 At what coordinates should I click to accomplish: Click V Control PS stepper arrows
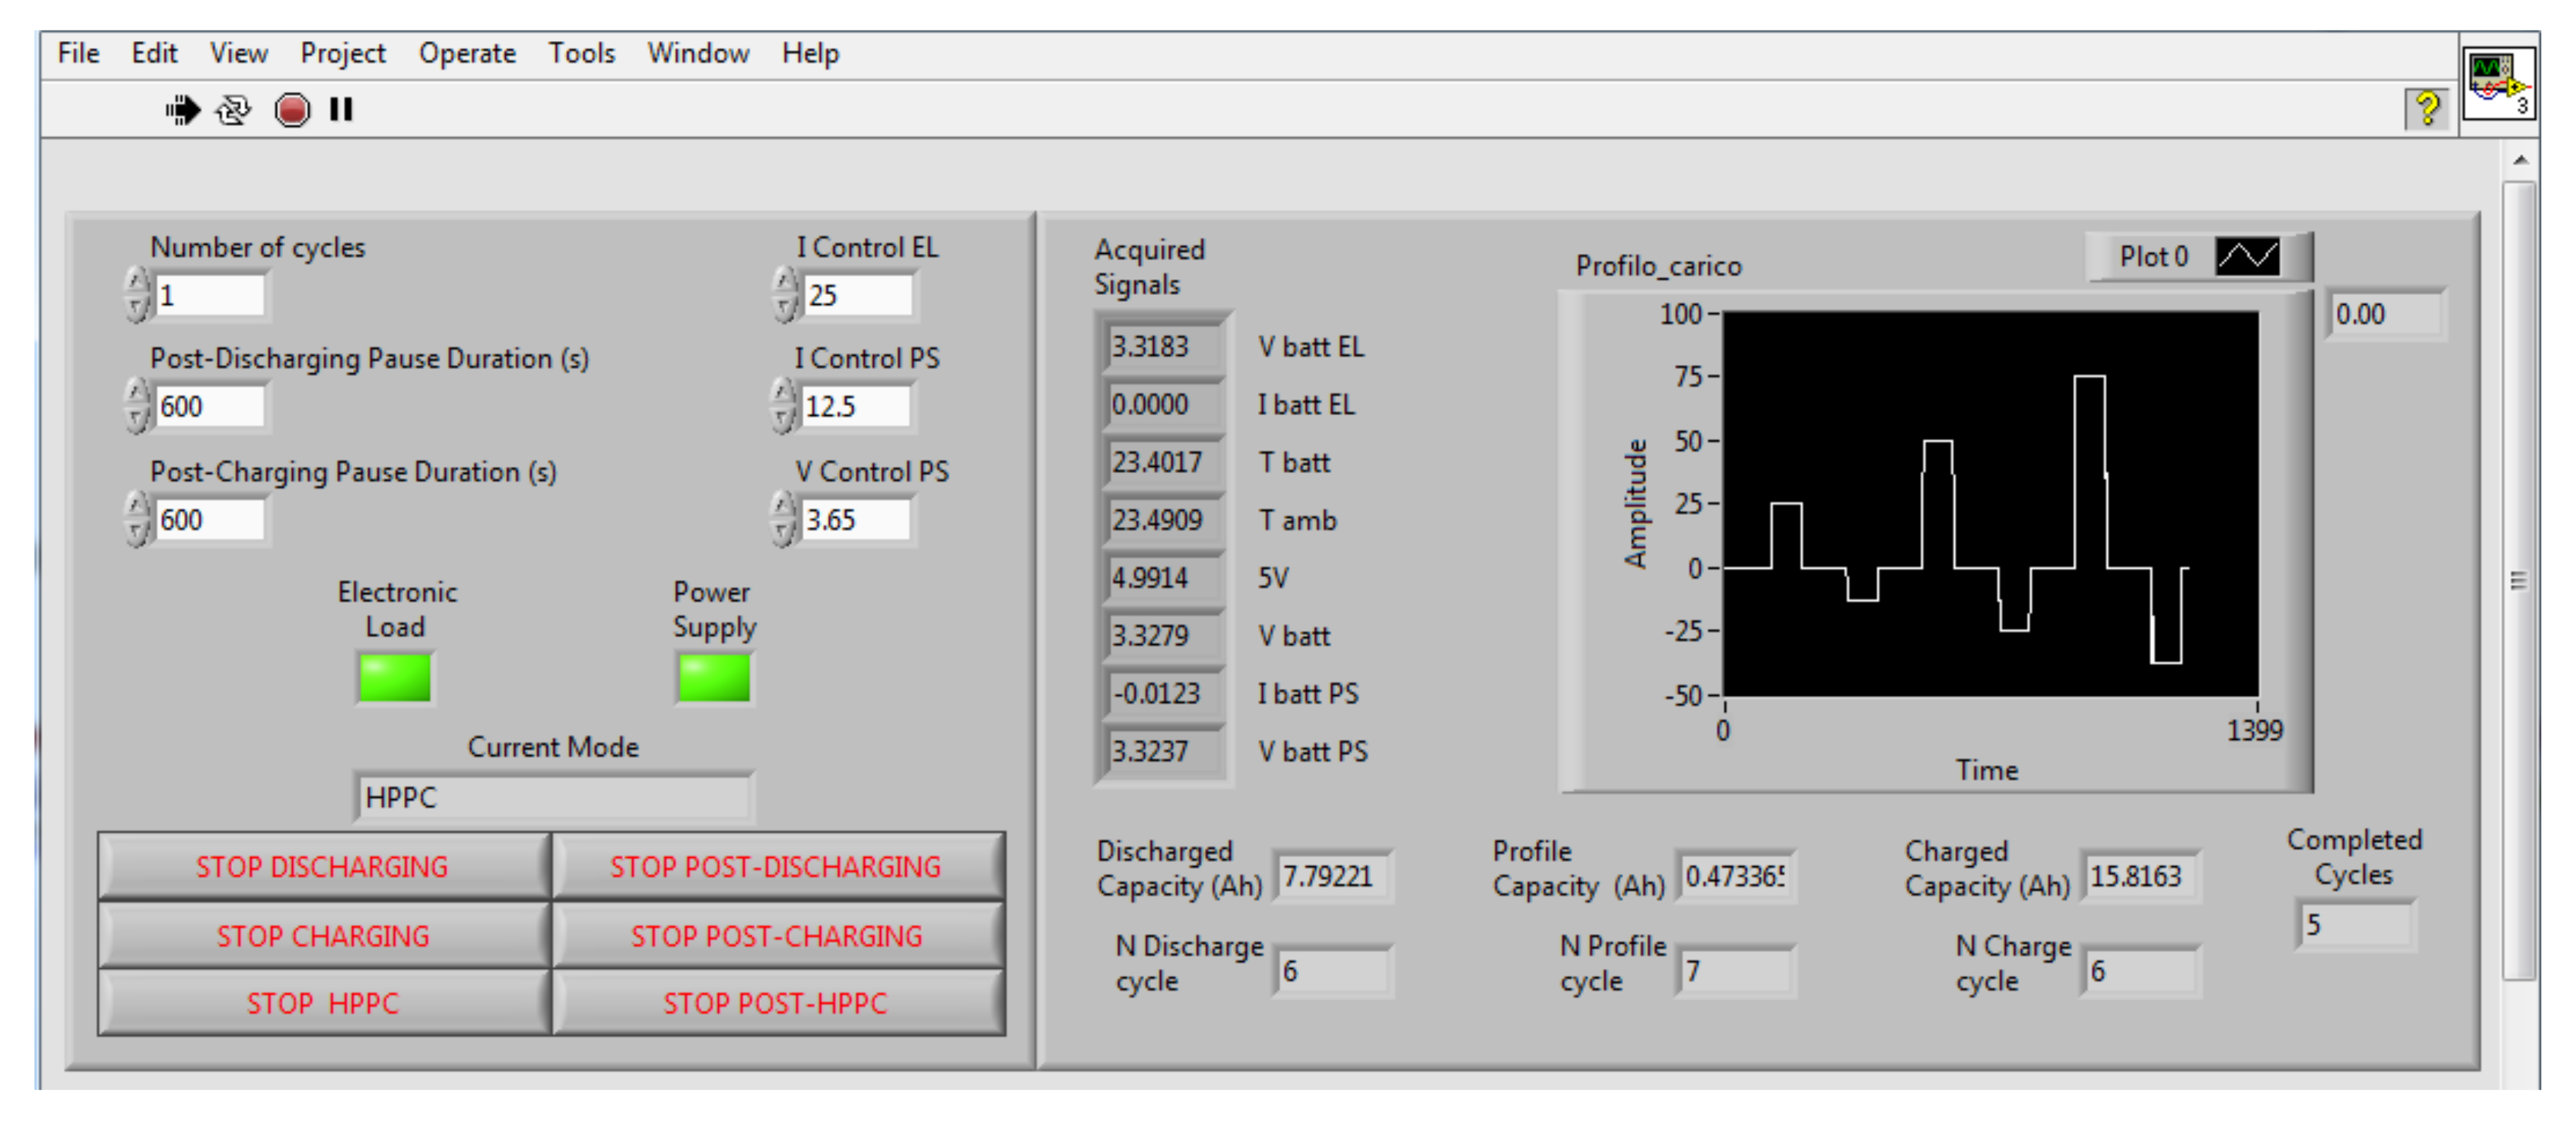tap(785, 519)
